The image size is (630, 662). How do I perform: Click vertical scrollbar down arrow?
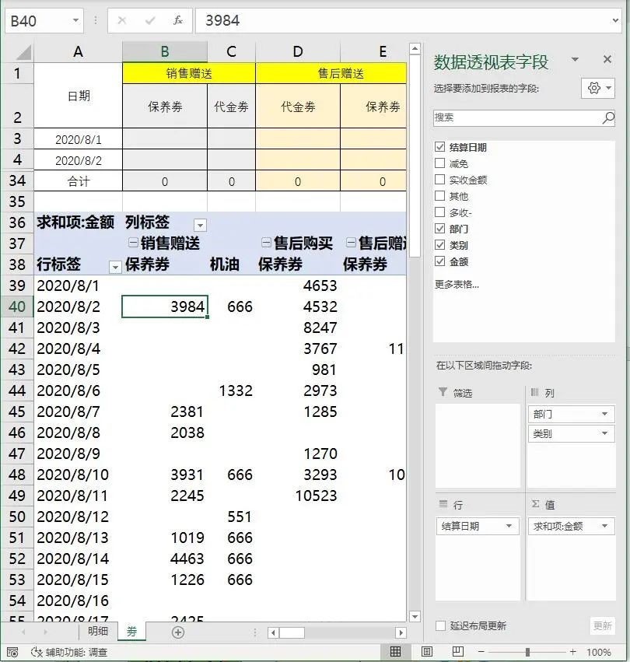[415, 616]
